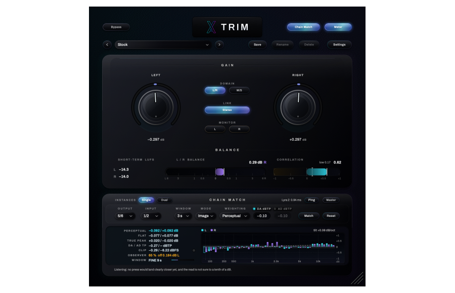Click the dimmed AD dBTP value field

283,216
